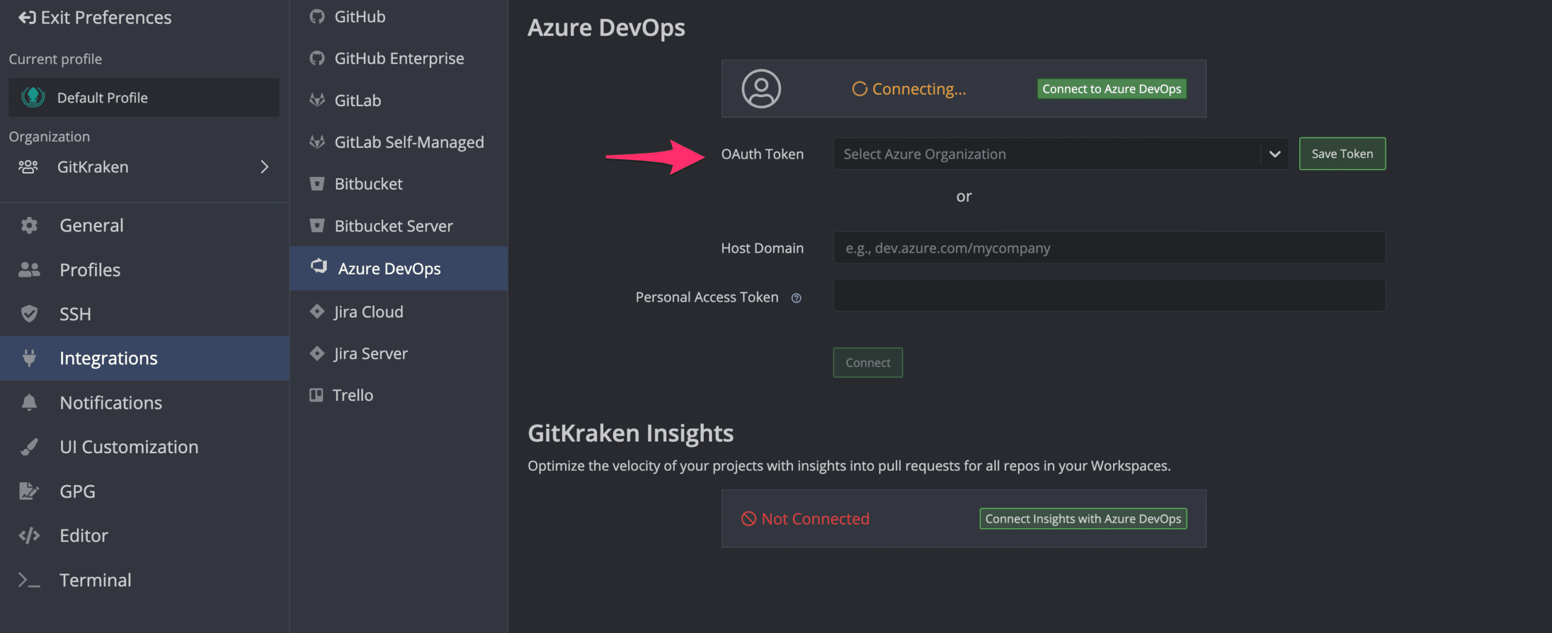Select the GitHub integration icon
This screenshot has height=633, width=1552.
[317, 16]
